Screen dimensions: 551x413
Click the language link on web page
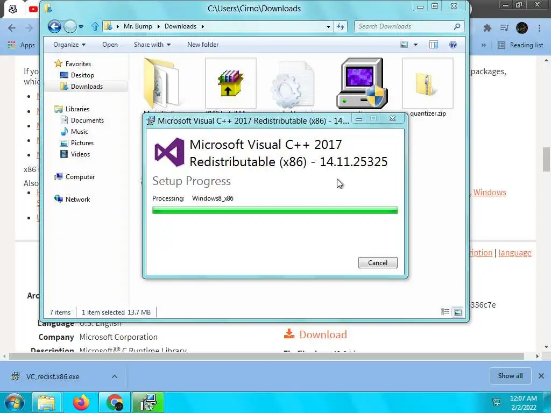pos(515,253)
